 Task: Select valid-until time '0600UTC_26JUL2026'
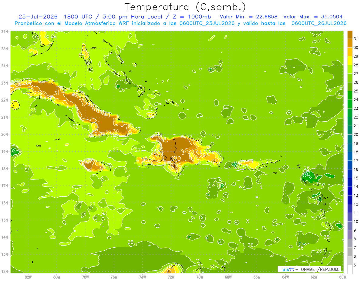319,23
